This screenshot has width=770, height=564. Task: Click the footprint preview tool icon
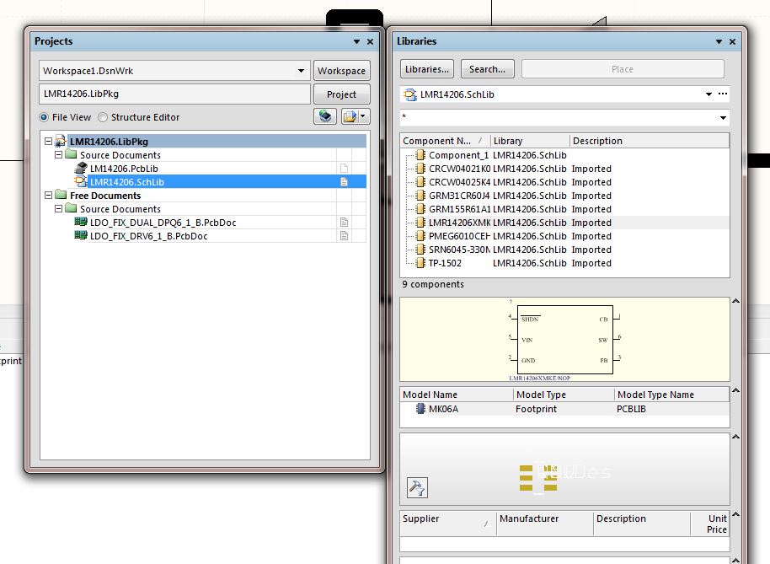pos(417,487)
